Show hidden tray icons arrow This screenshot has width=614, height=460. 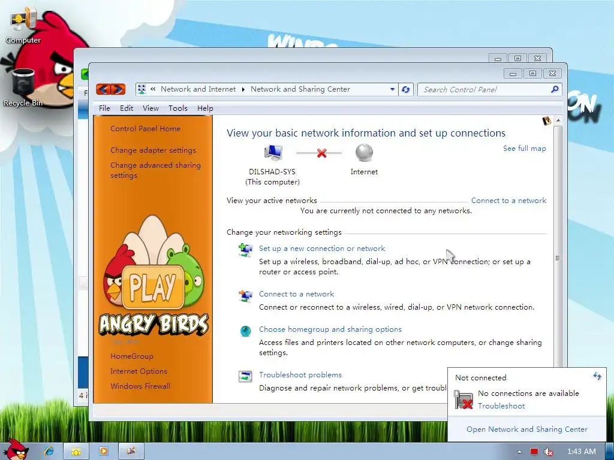click(x=519, y=452)
